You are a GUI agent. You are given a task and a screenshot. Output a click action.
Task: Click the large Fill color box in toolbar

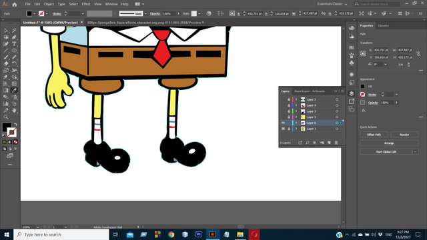[x=6, y=127]
